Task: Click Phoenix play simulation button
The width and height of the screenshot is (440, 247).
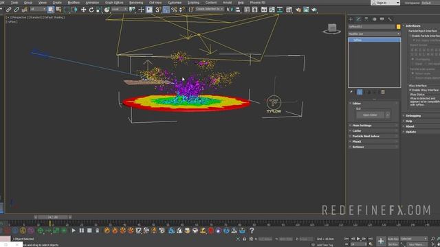Action: tap(74, 231)
